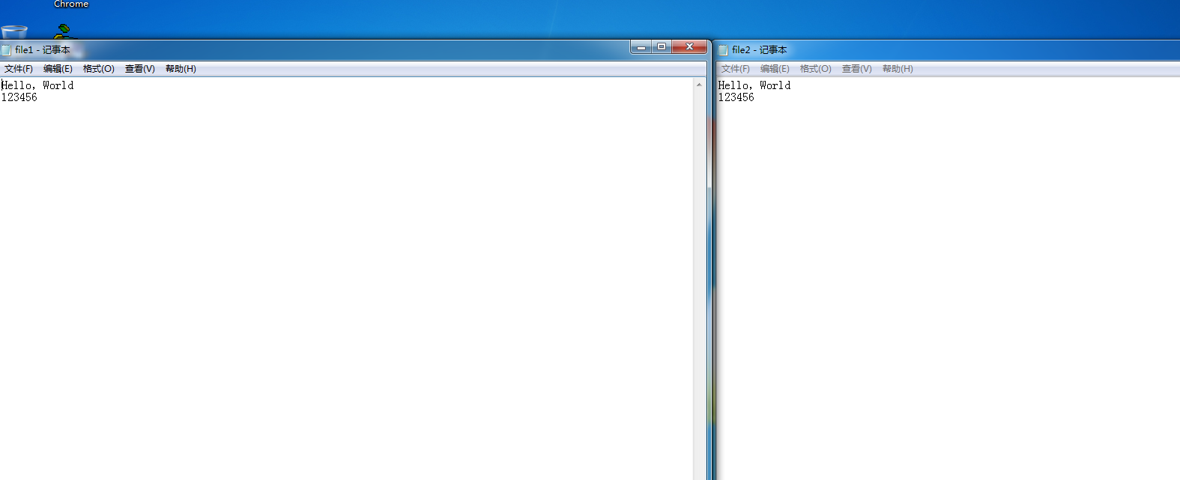Open the 查看(V) menu in file2 Notepad
1180x480 pixels.
click(x=857, y=69)
